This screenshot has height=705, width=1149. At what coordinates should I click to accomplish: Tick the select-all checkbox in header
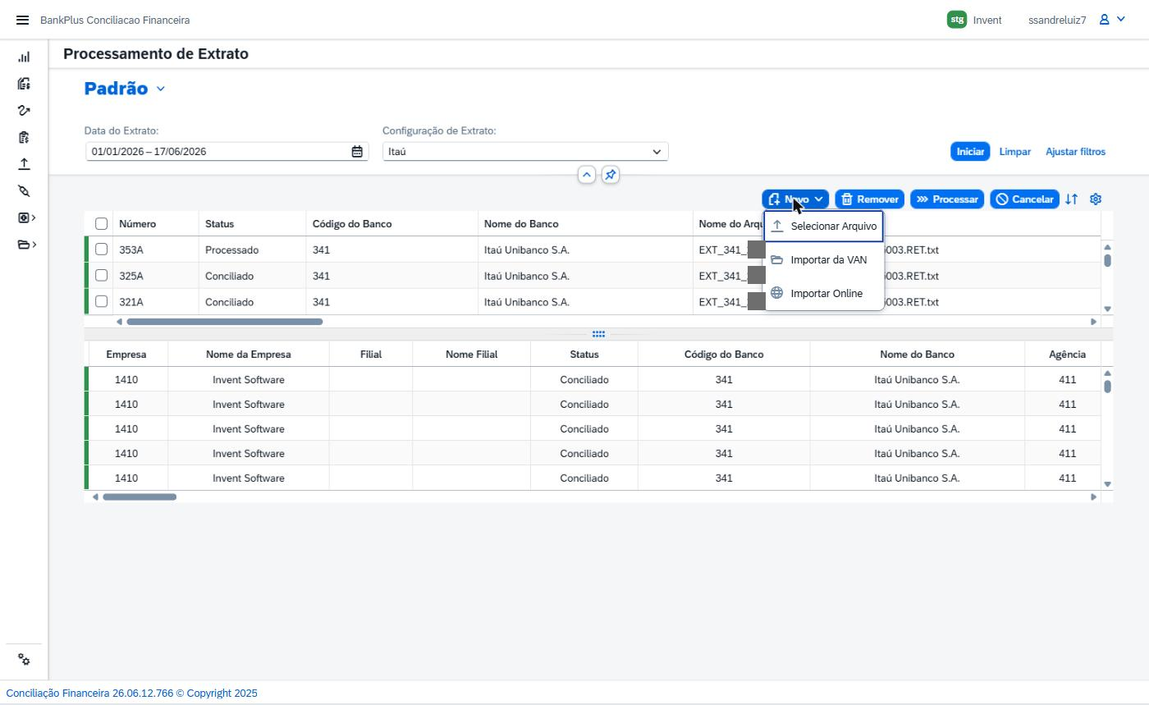[101, 224]
